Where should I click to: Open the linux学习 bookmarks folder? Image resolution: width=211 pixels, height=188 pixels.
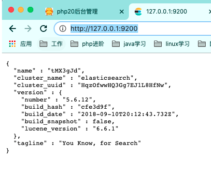pos(171,44)
